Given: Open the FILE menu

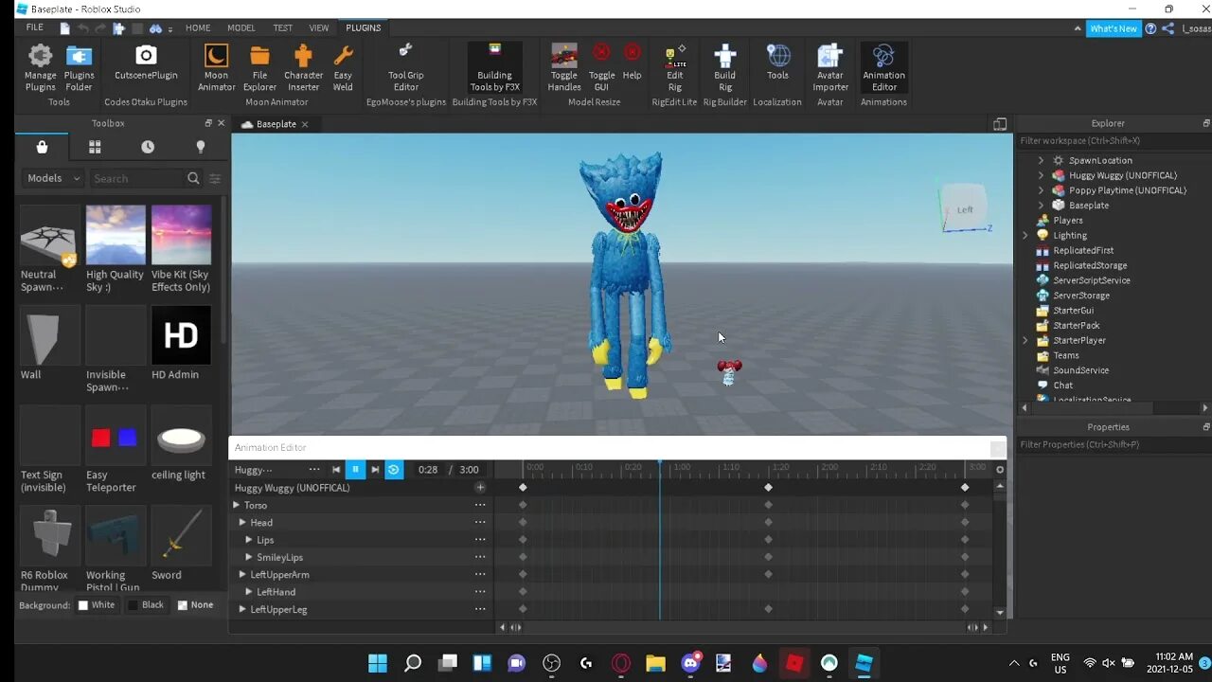Looking at the screenshot, I should pyautogui.click(x=34, y=28).
